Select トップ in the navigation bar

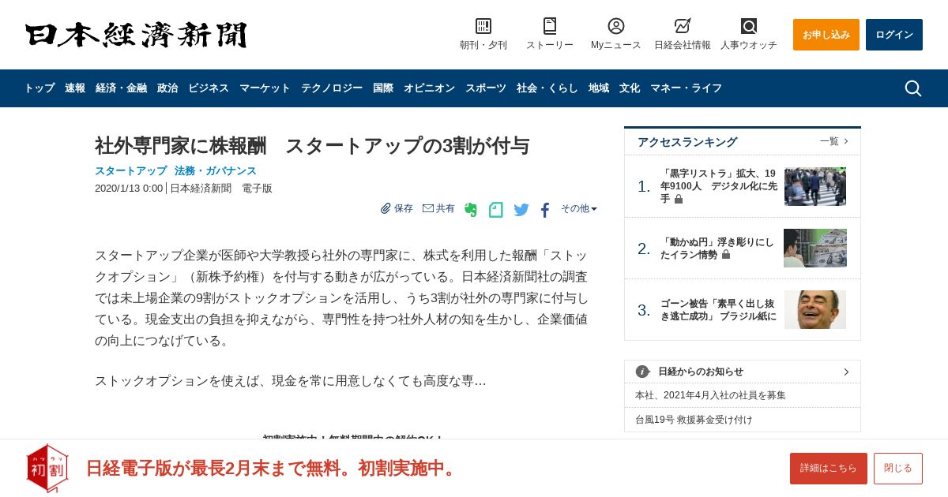pyautogui.click(x=39, y=88)
